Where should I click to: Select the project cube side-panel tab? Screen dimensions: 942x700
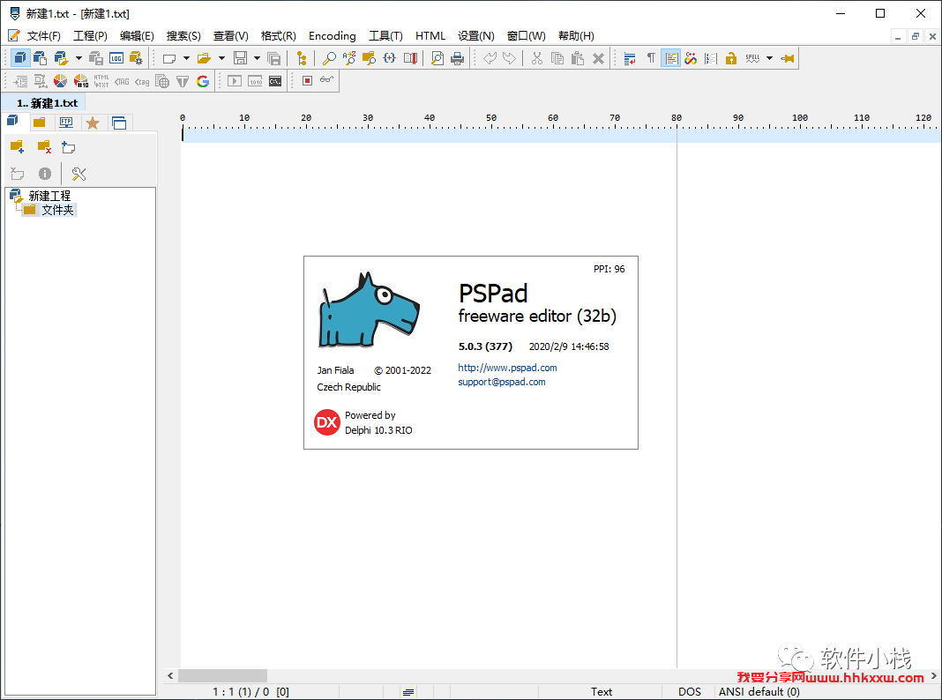tap(12, 122)
